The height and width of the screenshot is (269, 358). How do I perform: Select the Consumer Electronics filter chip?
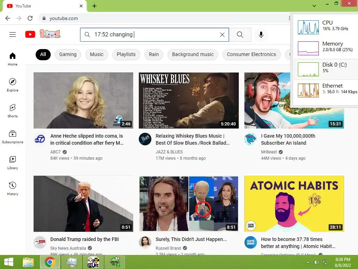251,54
